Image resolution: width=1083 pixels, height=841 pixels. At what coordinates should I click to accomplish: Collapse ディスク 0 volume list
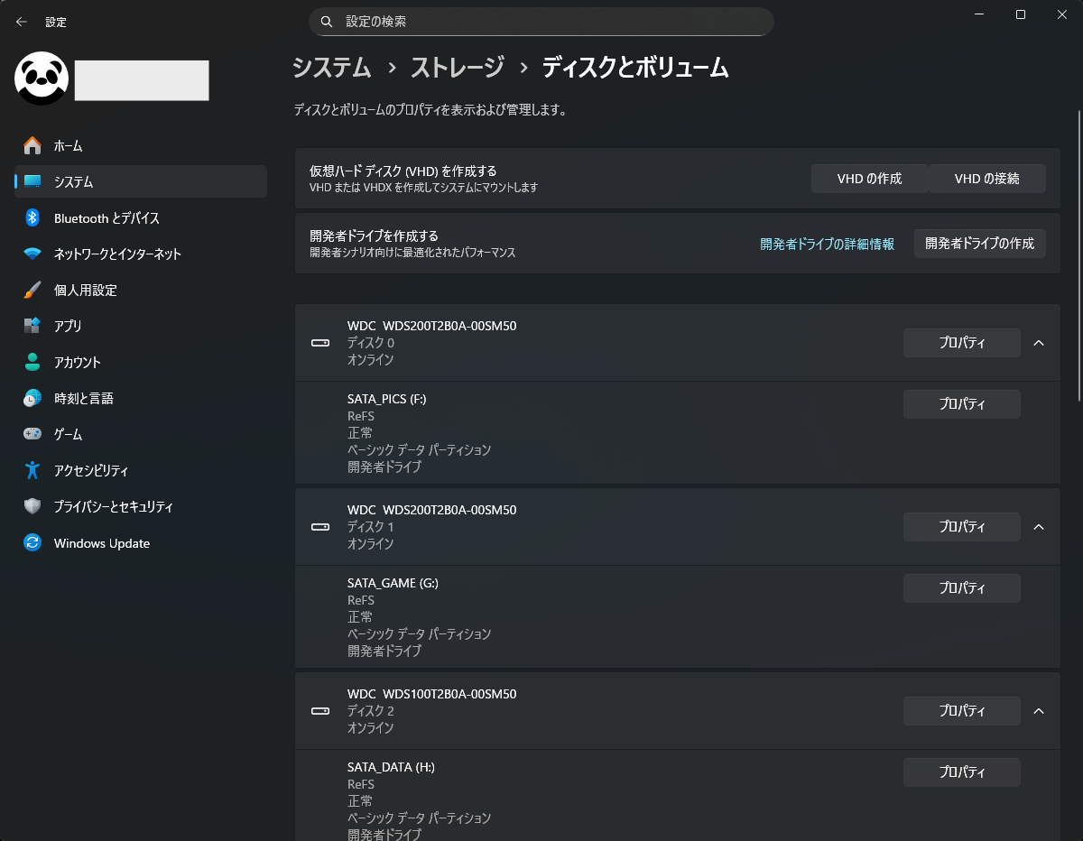[1039, 343]
